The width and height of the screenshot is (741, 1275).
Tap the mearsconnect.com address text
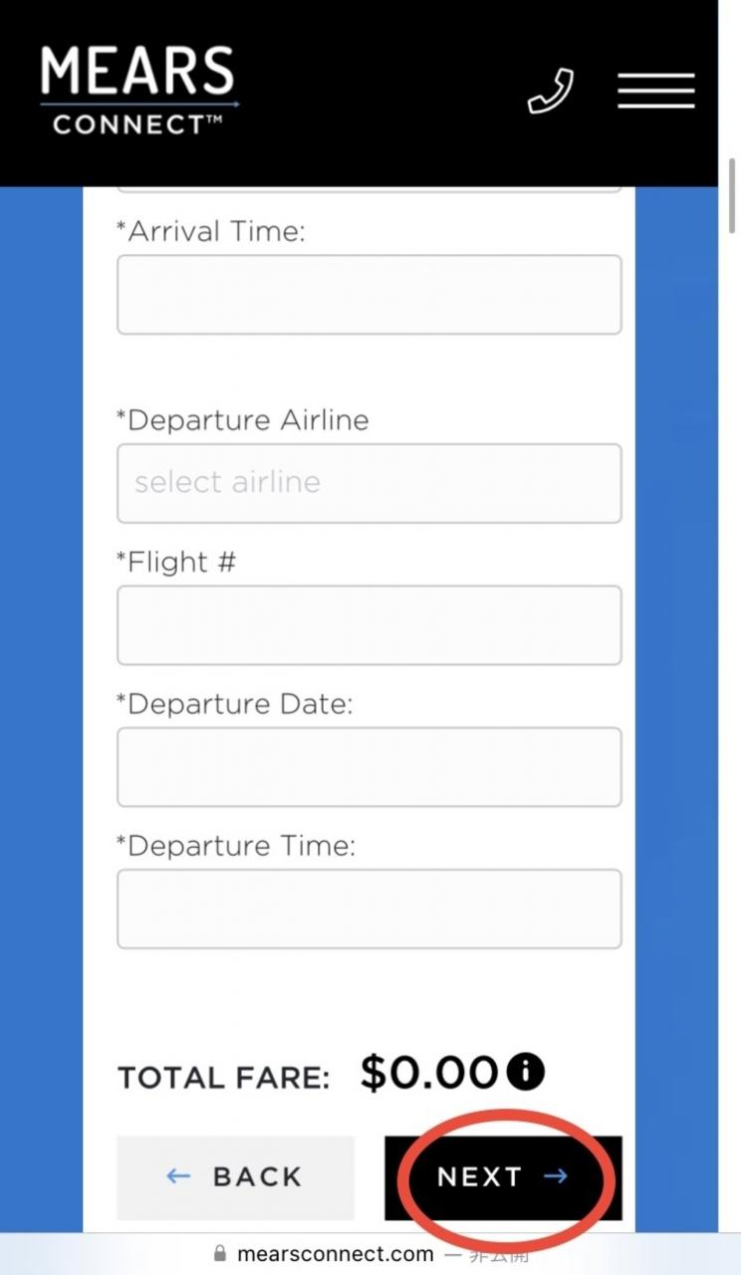[336, 1254]
